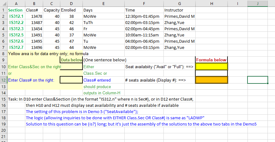Select column H header
Image resolution: width=275 pixels, height=142 pixels.
click(x=212, y=3)
